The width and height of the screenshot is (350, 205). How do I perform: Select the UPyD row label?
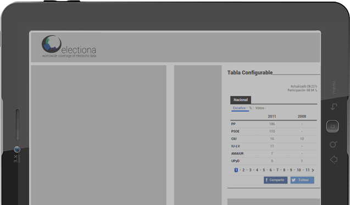coord(235,161)
